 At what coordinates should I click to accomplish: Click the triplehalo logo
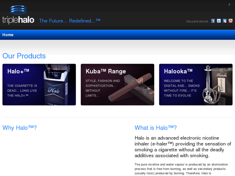[18, 15]
